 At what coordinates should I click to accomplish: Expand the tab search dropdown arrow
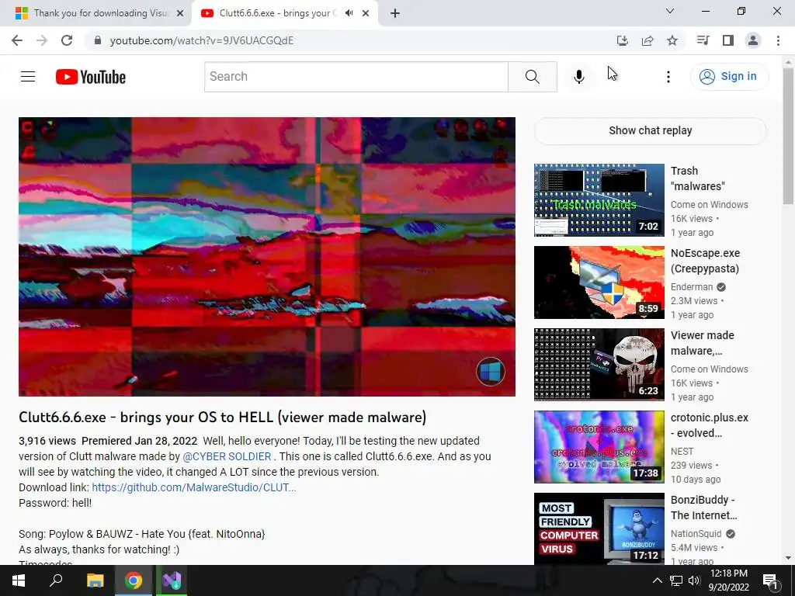tap(670, 11)
